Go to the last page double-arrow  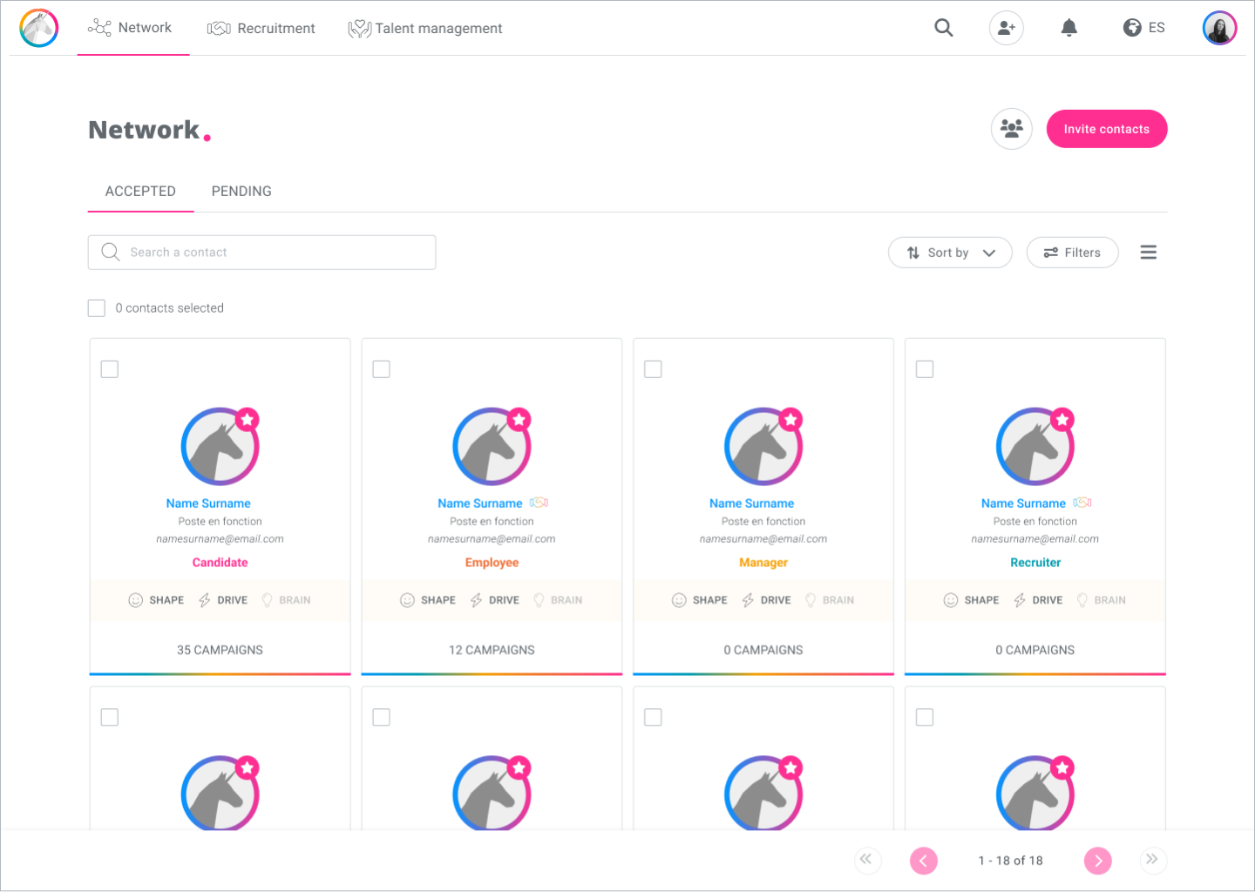coord(1152,860)
